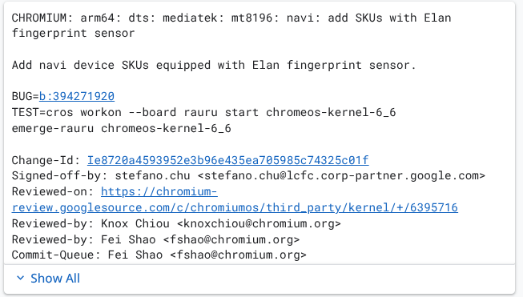Click the CHROMIUM: arm64 commit title line
Image resolution: width=523 pixels, height=297 pixels.
pyautogui.click(x=231, y=18)
